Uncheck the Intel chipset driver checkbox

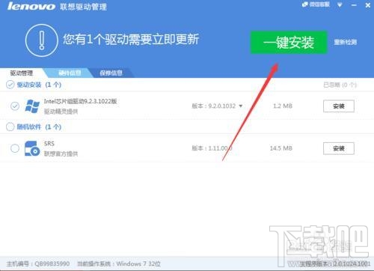click(15, 106)
